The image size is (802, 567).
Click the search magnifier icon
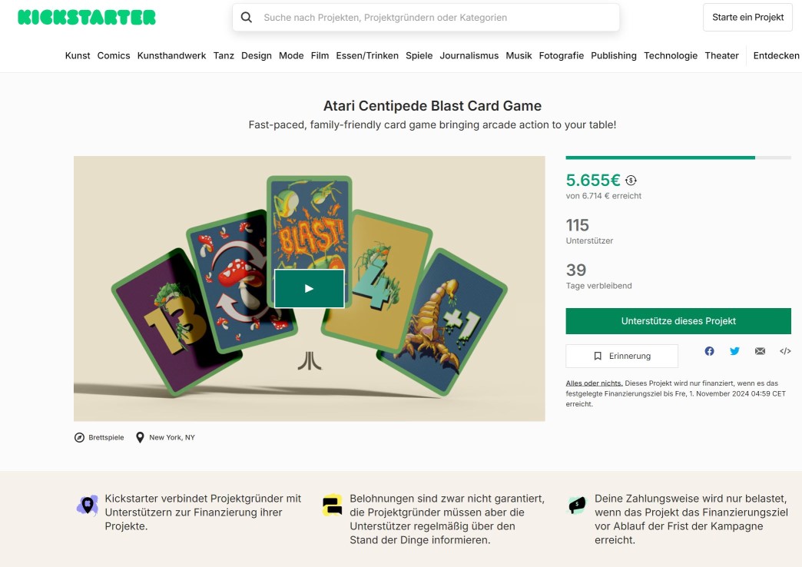pyautogui.click(x=247, y=17)
